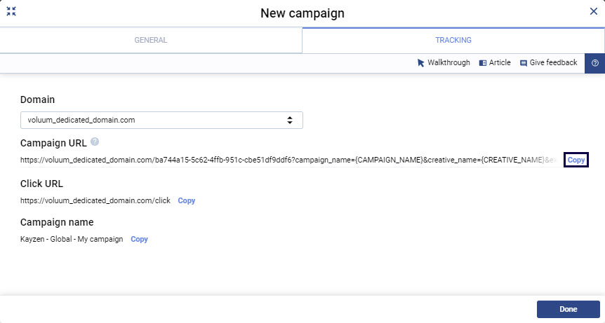Open the help question mark button
This screenshot has width=605, height=323.
tap(594, 63)
